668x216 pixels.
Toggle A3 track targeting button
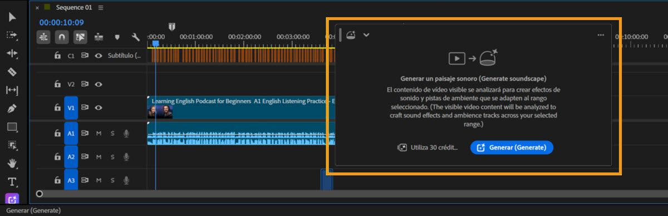click(x=71, y=180)
